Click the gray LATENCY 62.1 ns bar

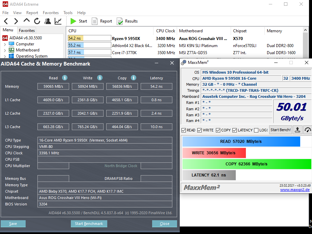(x=209, y=175)
